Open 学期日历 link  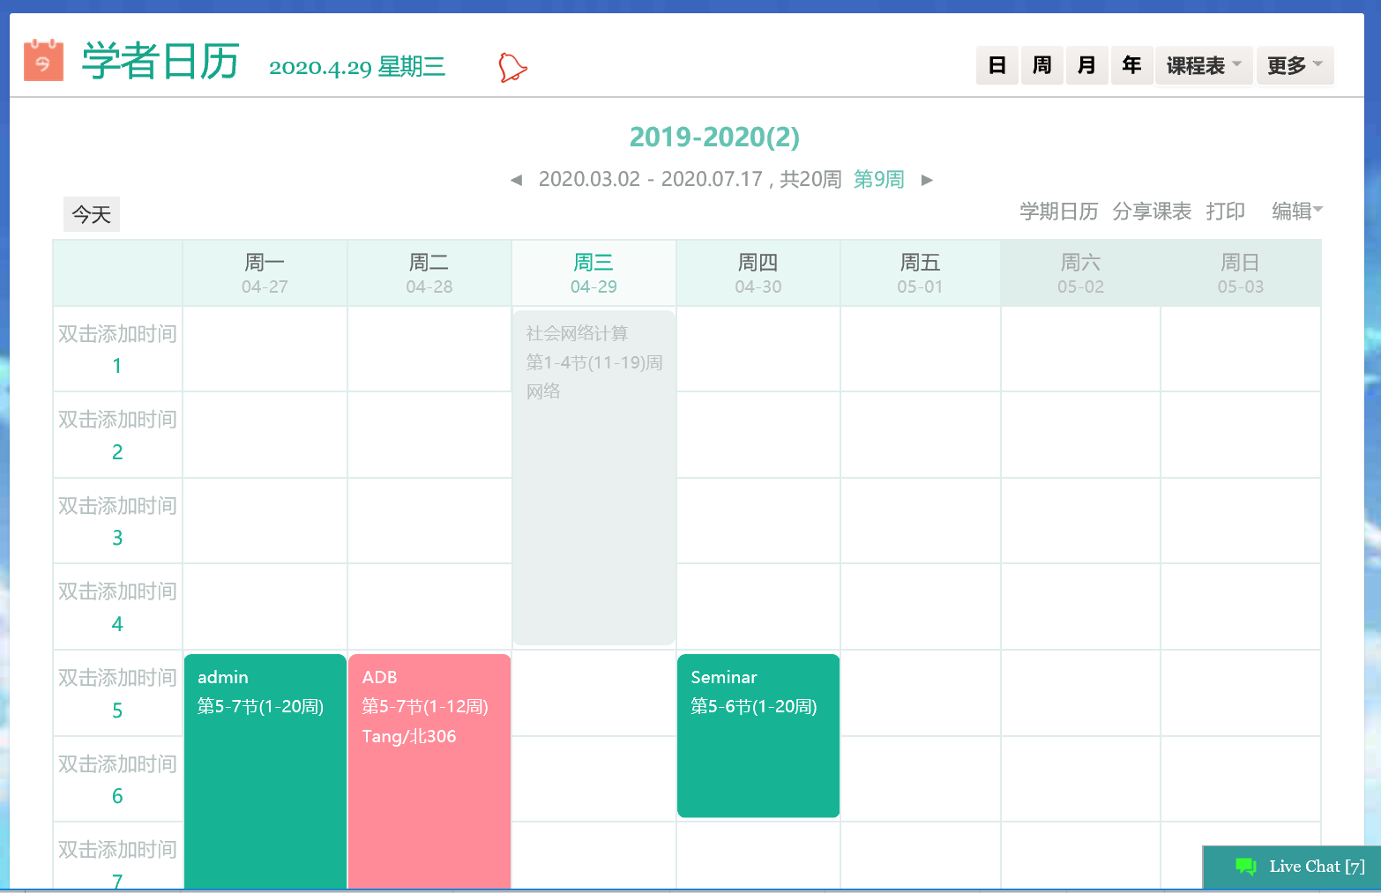point(1058,212)
